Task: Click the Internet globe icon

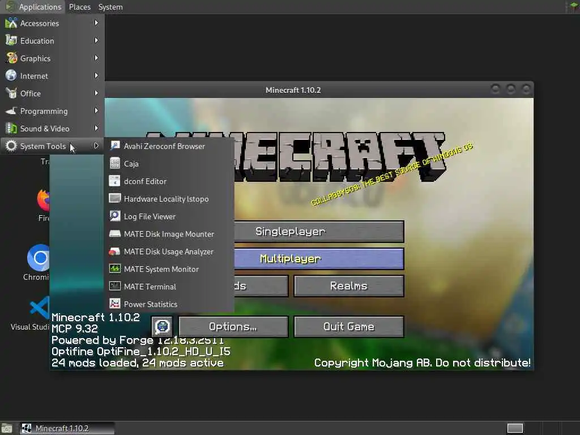Action: 11,75
